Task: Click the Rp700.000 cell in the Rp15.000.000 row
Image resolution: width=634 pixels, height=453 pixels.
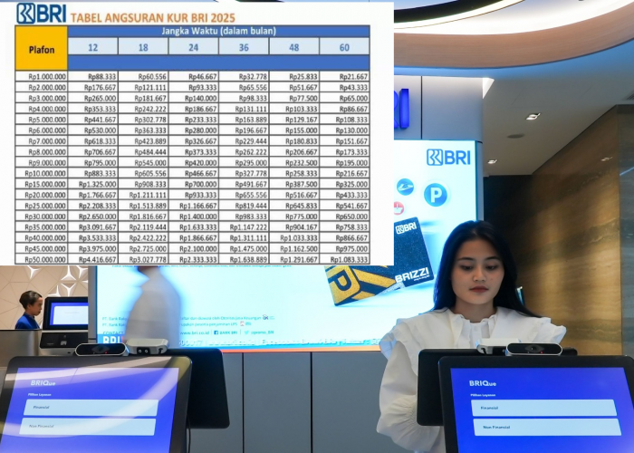Action: [194, 185]
